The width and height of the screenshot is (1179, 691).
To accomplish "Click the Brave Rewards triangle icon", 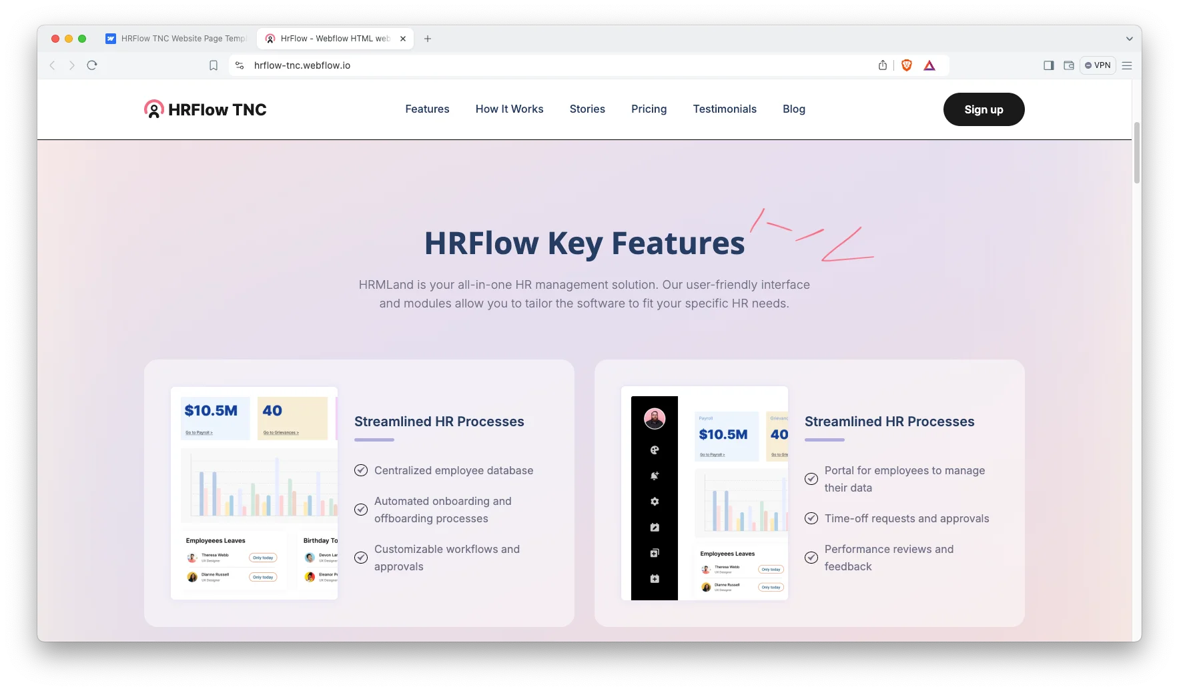I will click(x=929, y=65).
